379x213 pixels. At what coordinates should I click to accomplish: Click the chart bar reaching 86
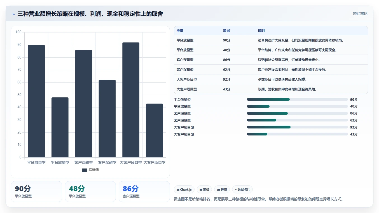[83, 104]
